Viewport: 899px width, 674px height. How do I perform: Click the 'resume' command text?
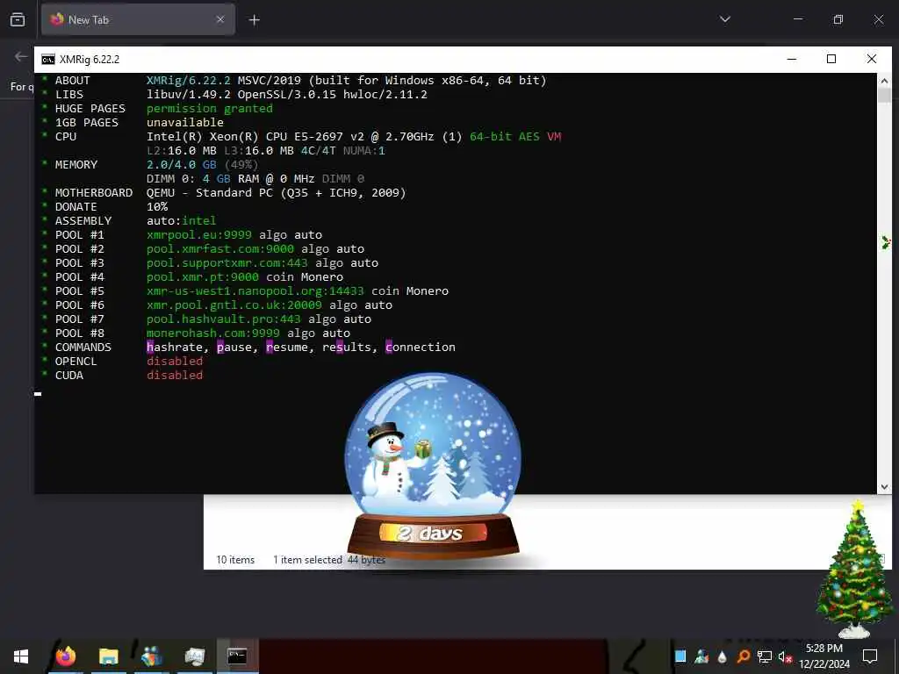[287, 348]
